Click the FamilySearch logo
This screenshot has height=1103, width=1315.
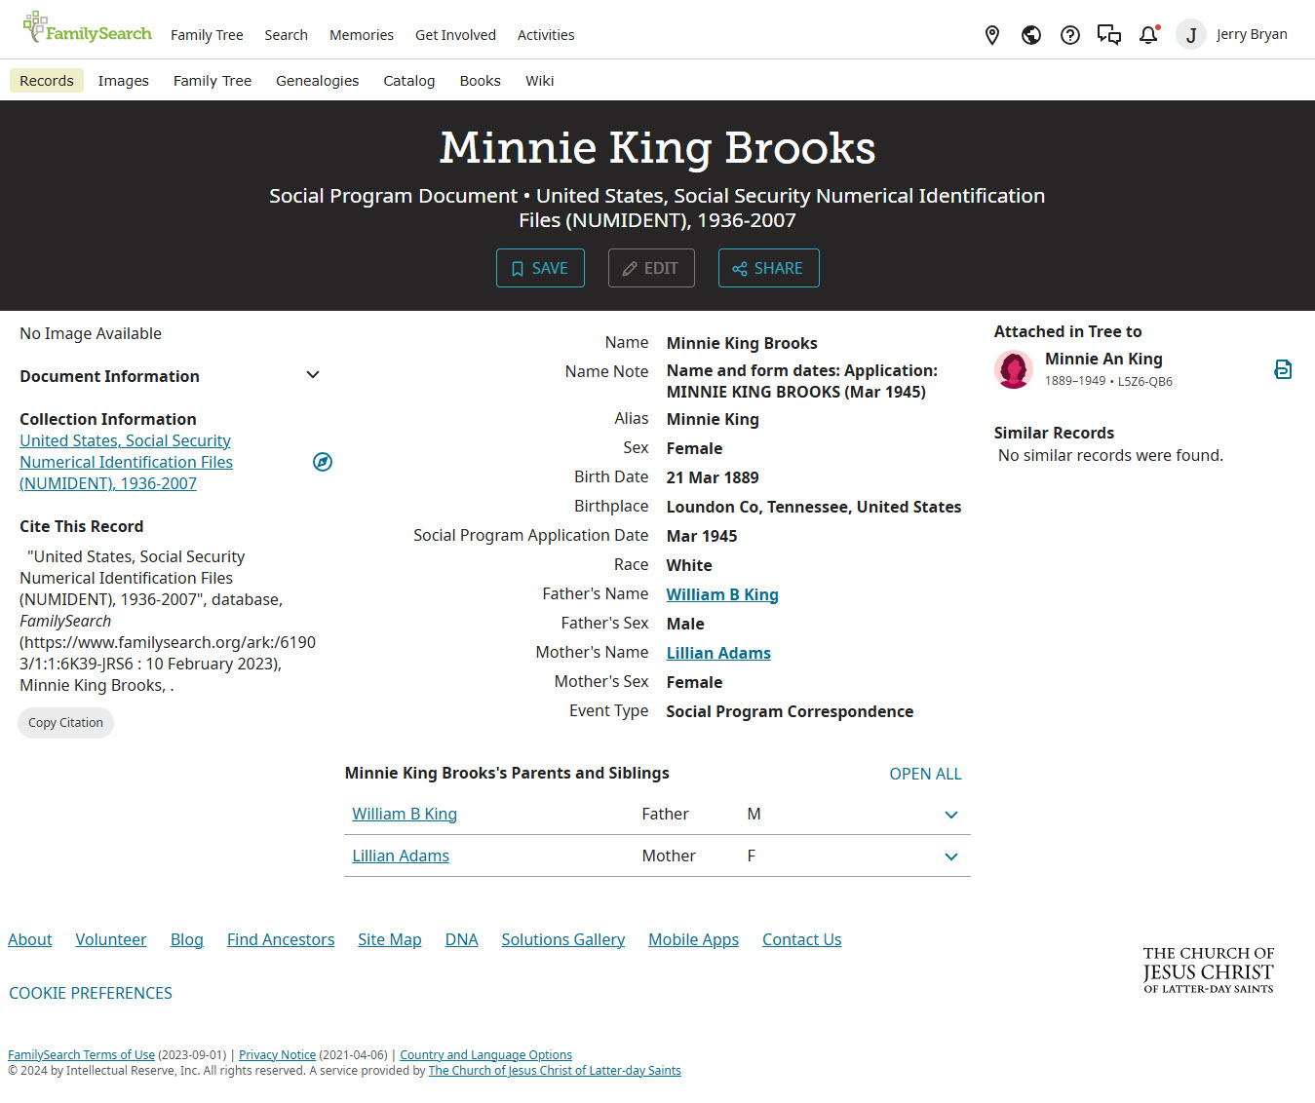[x=88, y=29]
